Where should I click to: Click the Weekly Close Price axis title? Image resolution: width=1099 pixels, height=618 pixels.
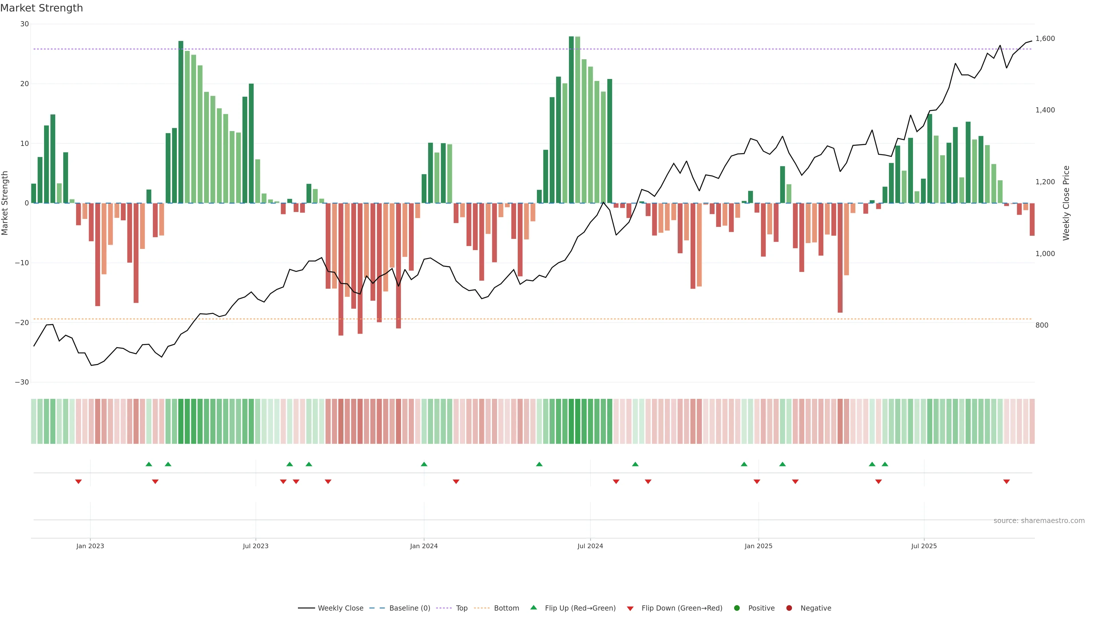[1066, 203]
